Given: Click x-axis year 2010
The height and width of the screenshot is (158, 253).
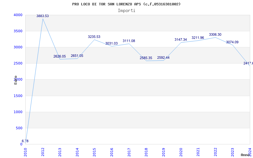Looking at the screenshot, I should (26, 152).
